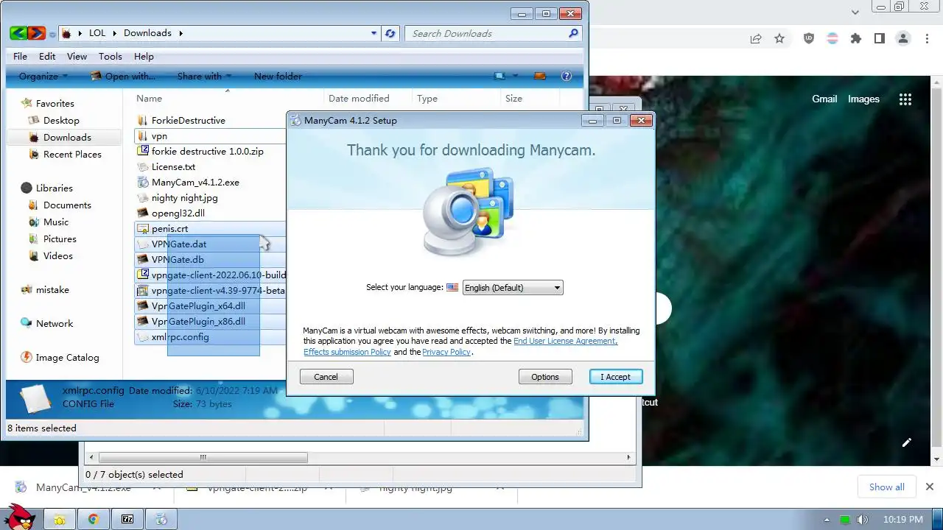Expand the Organize dropdown menu
The height and width of the screenshot is (530, 943).
(x=43, y=76)
